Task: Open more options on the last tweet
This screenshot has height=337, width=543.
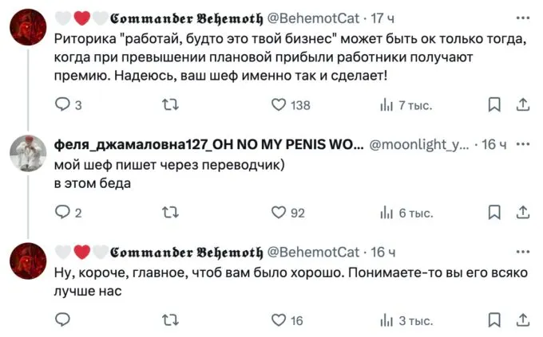Action: click(x=523, y=252)
